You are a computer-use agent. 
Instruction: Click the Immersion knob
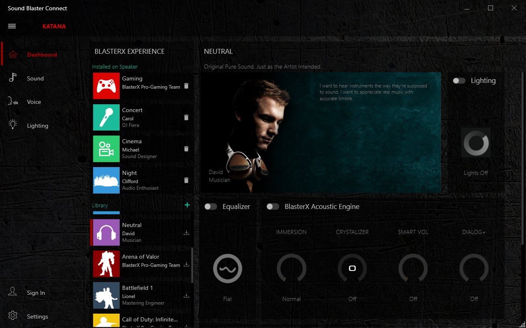click(x=292, y=268)
